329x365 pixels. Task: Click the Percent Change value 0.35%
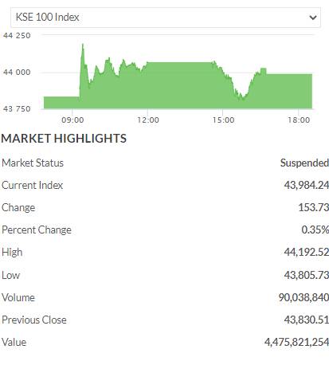click(315, 230)
